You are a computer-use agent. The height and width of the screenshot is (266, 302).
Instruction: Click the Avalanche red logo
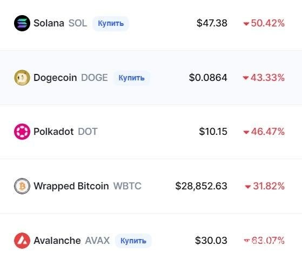(x=22, y=241)
